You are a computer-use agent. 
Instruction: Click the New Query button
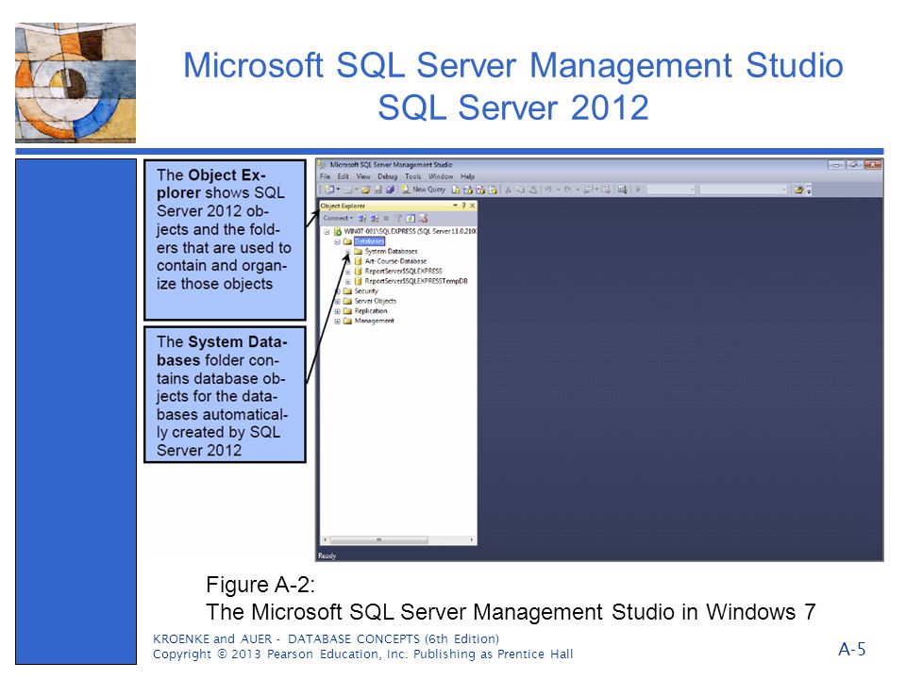pos(424,190)
